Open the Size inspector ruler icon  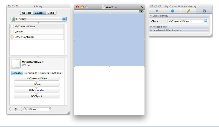point(188,11)
